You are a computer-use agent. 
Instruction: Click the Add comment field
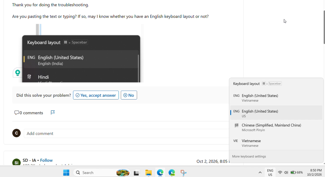click(x=126, y=133)
